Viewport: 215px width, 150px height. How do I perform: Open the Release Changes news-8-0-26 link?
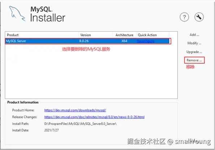(x=94, y=117)
